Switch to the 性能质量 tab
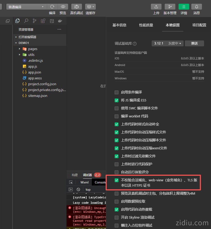Image resolution: width=211 pixels, height=229 pixels. coord(146,25)
